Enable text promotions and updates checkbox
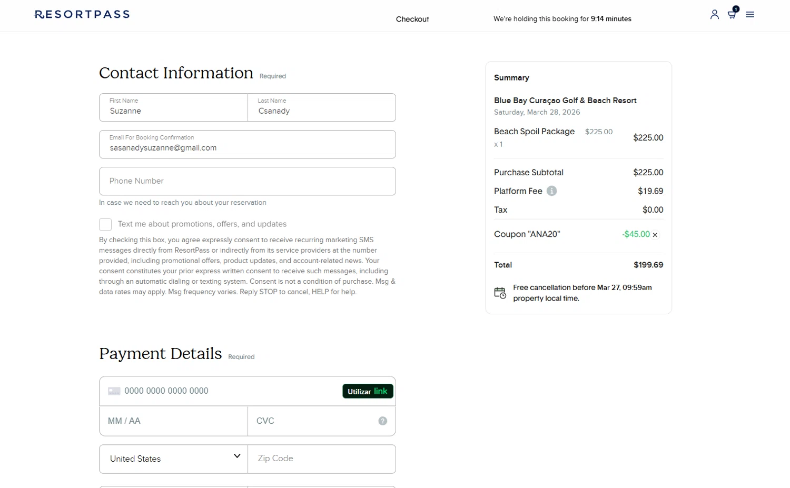This screenshot has height=488, width=790. [105, 224]
